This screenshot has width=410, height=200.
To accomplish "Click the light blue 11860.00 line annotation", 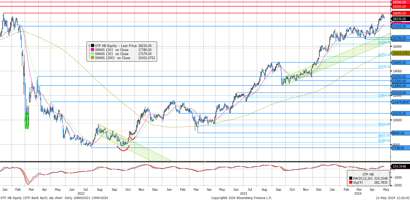I will 384,95.
